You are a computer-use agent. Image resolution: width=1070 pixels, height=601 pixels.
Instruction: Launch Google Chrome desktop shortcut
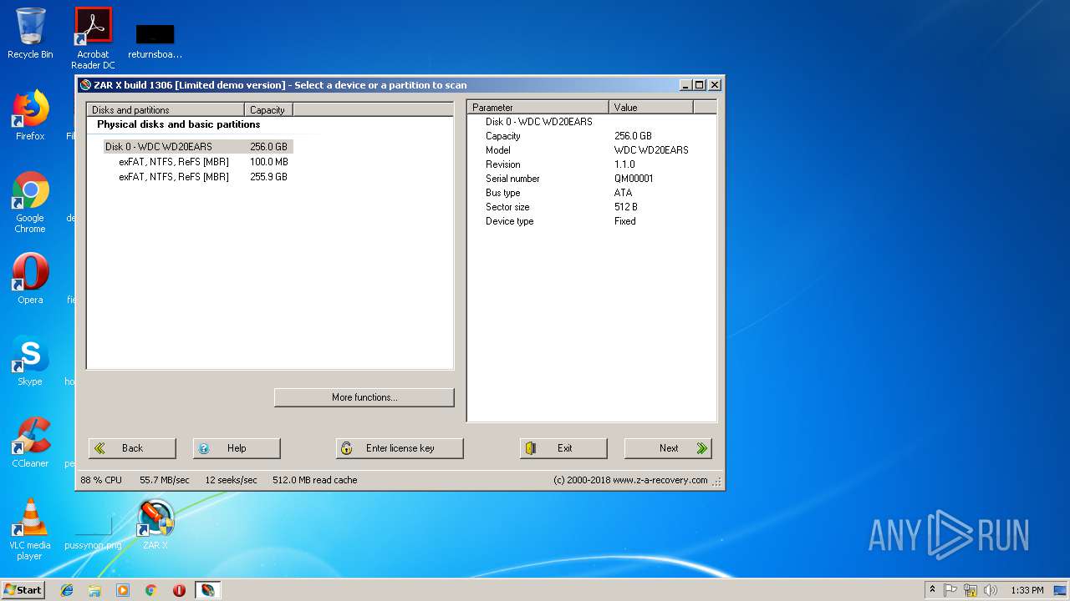point(30,202)
